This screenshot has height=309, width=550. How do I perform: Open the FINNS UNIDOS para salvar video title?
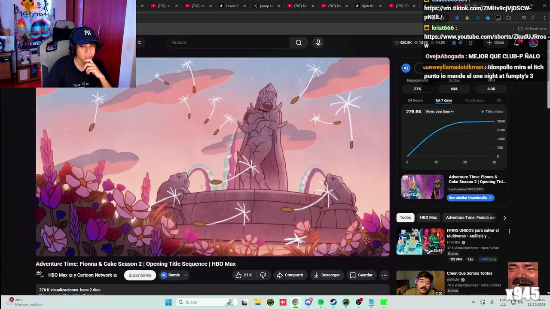473,233
